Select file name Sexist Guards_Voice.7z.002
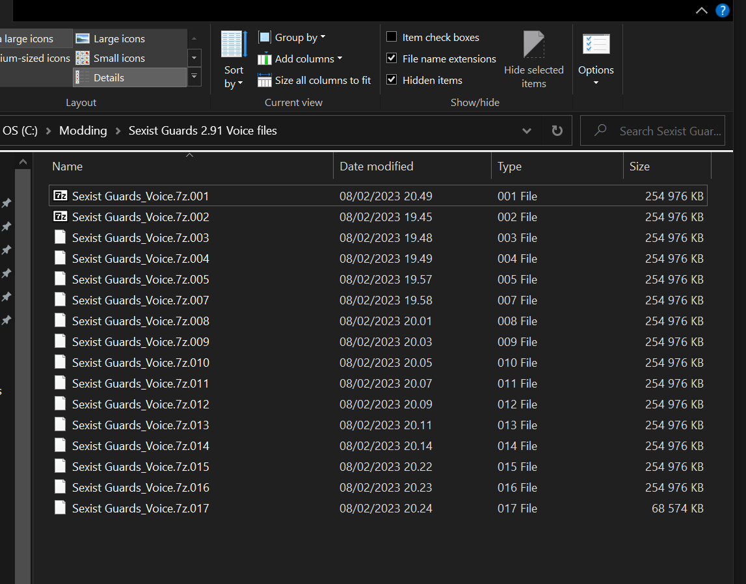This screenshot has width=746, height=584. point(140,217)
